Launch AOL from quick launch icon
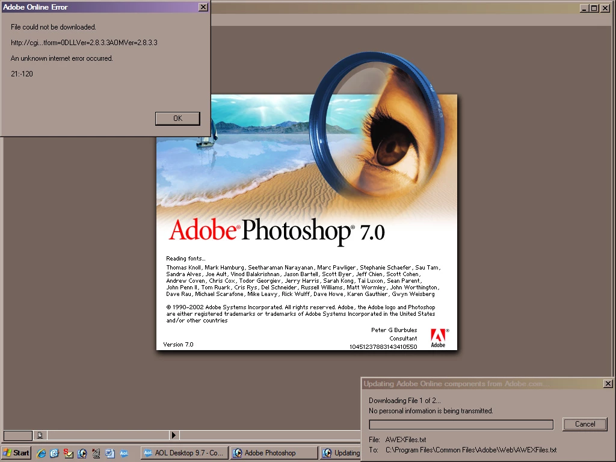Screen dimensions: 616x462 point(124,454)
